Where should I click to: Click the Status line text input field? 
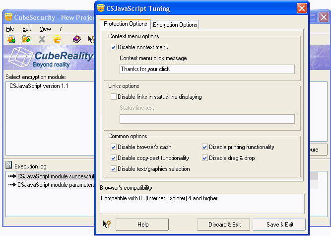tap(207, 119)
